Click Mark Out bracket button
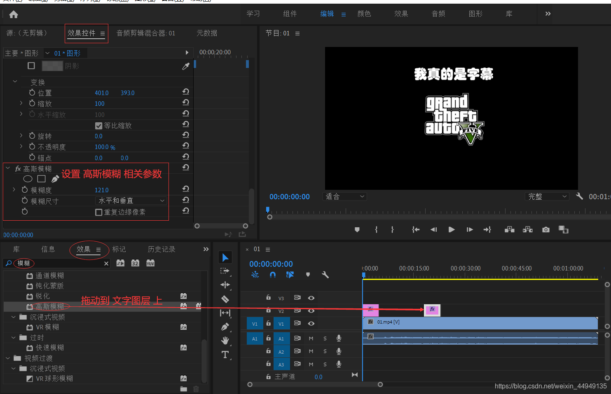This screenshot has width=611, height=394. [x=392, y=230]
